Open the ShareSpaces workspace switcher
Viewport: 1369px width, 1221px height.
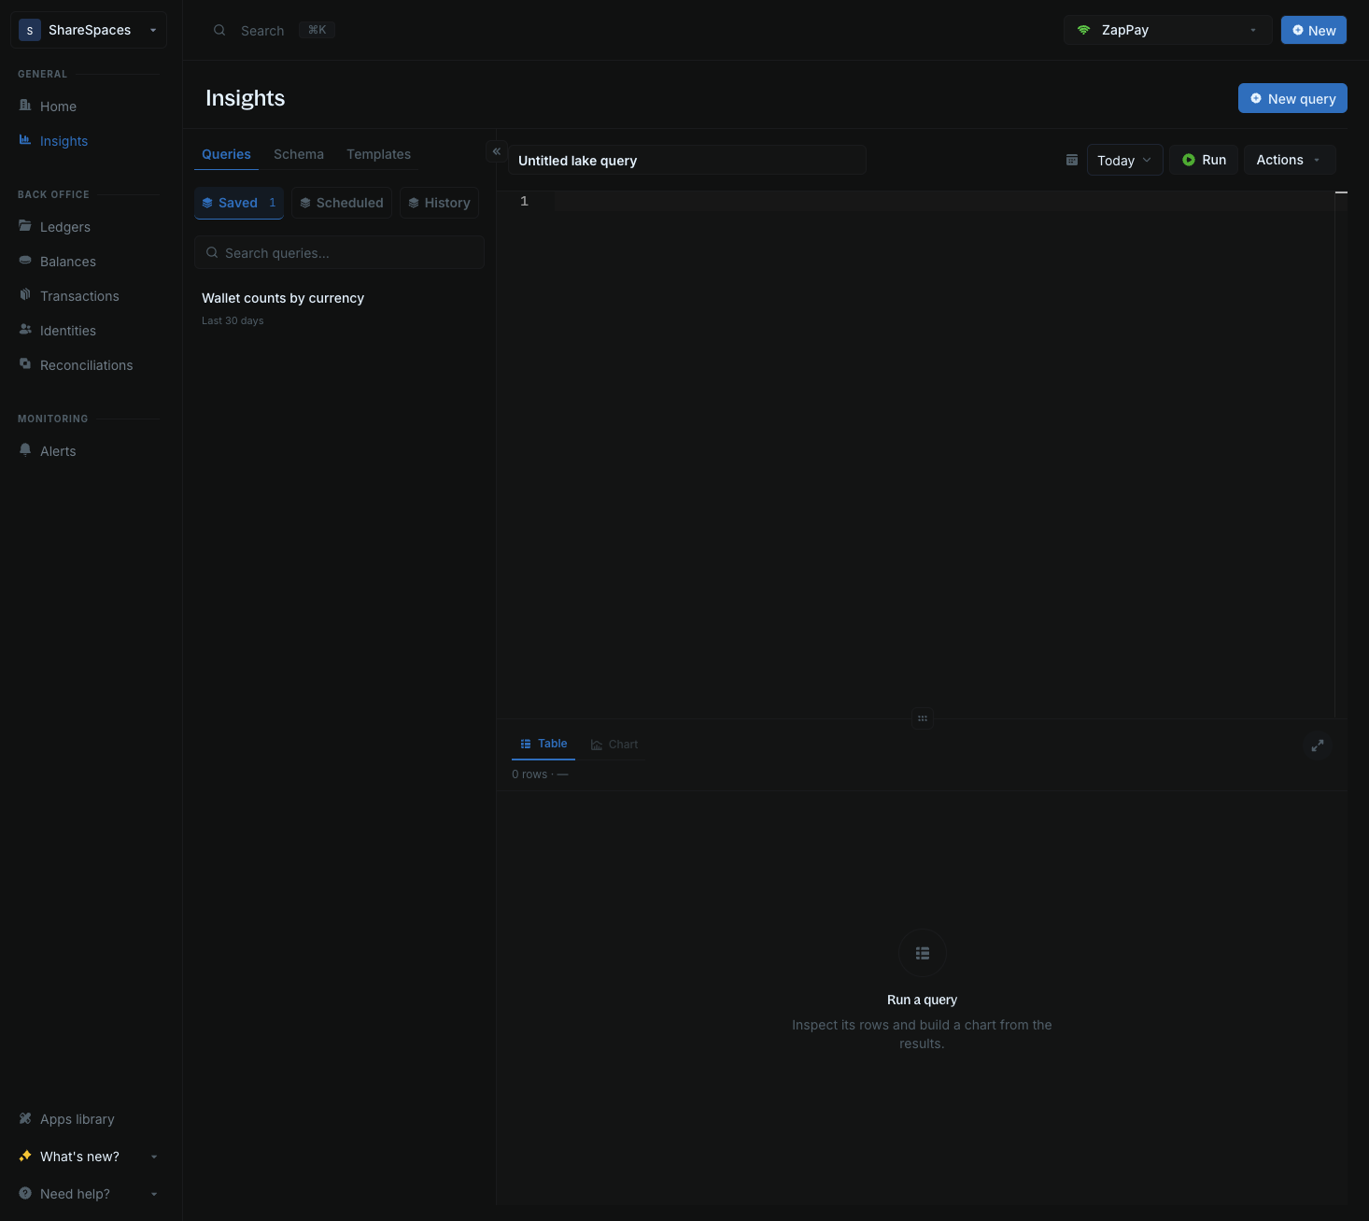89,30
